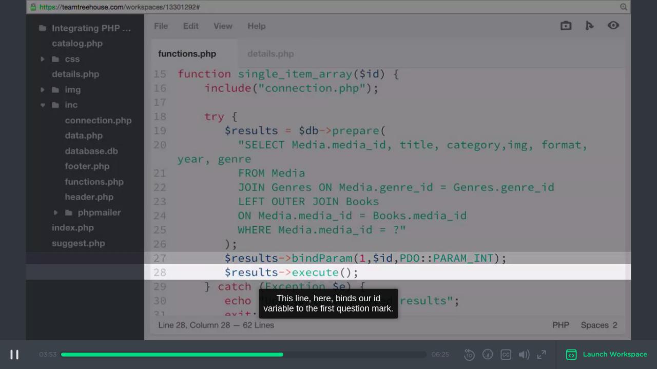The image size is (657, 369).
Task: Mute the video volume
Action: pos(524,355)
